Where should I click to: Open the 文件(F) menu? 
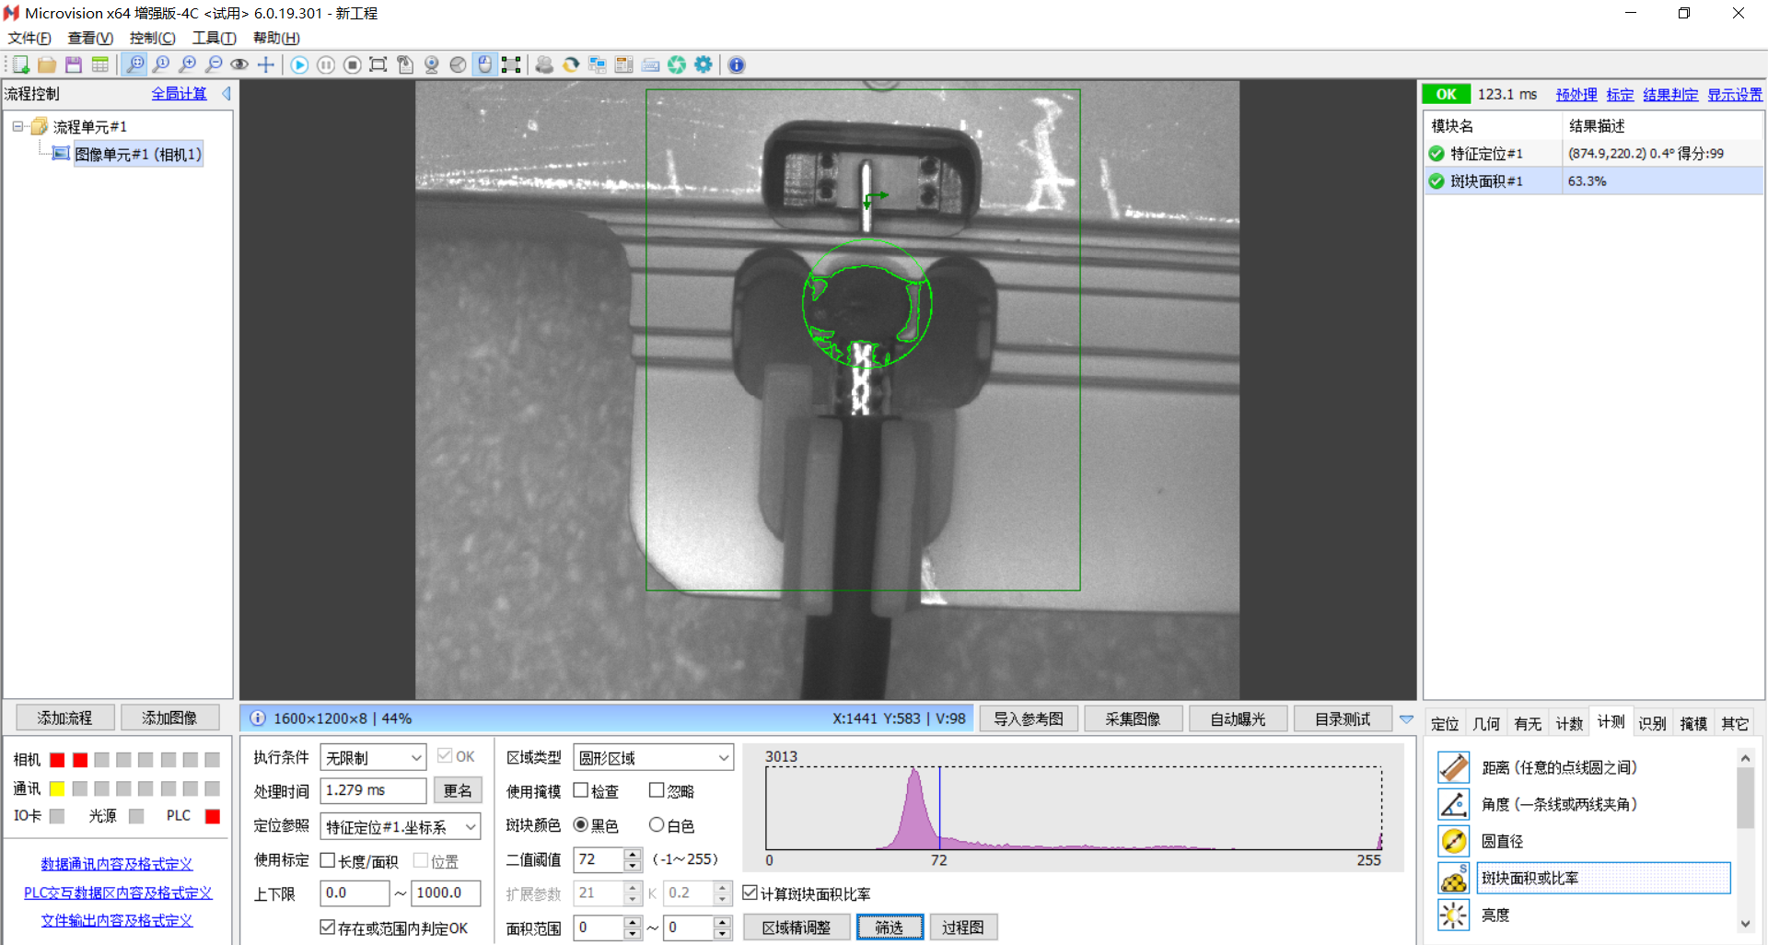click(x=29, y=38)
